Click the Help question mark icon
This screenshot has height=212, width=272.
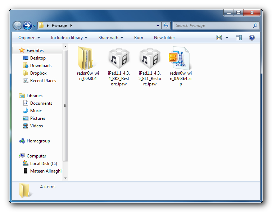[x=252, y=38]
